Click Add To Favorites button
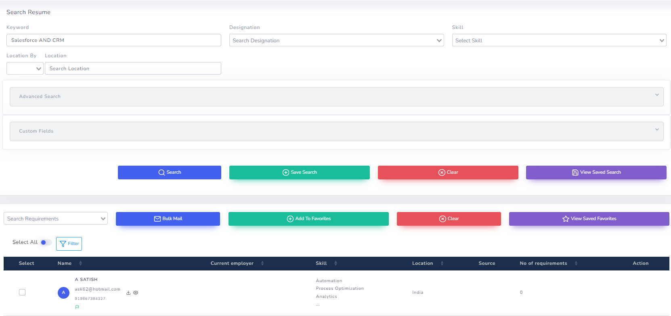The height and width of the screenshot is (316, 671). pos(308,219)
